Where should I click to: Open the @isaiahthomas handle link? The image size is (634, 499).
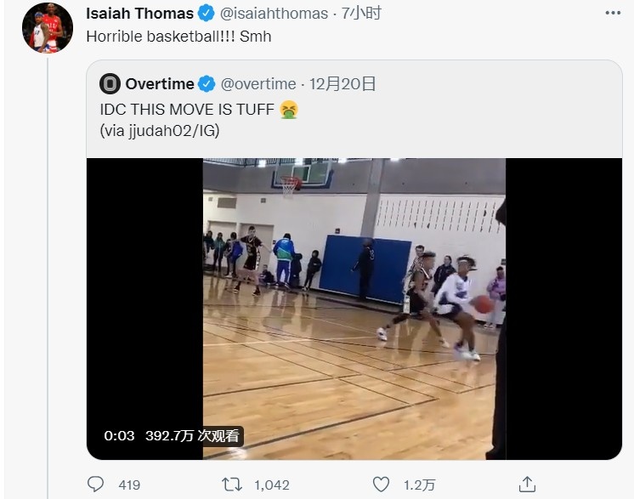coord(274,14)
